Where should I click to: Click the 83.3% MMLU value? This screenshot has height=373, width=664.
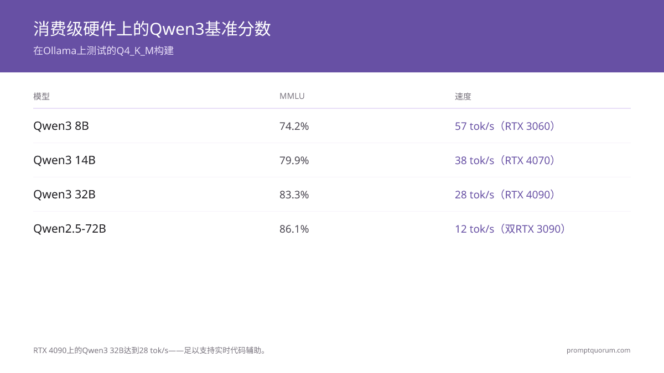(x=294, y=195)
